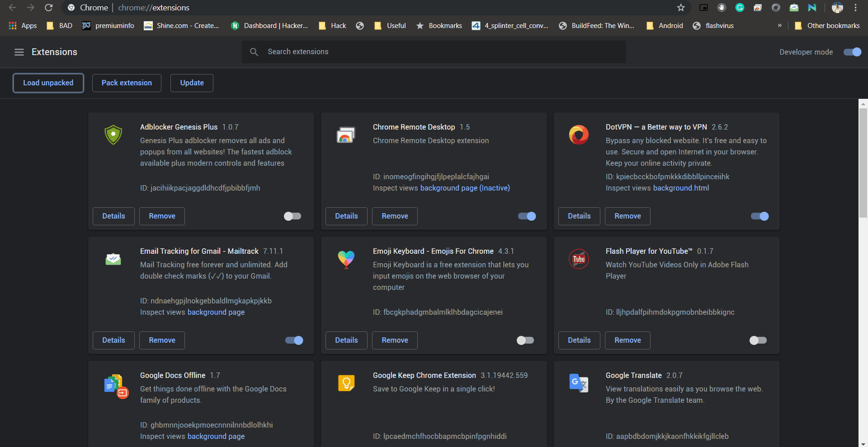Disable DotVPN extension toggle

point(760,216)
